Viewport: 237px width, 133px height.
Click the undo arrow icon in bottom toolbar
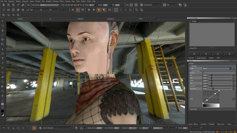4,128
